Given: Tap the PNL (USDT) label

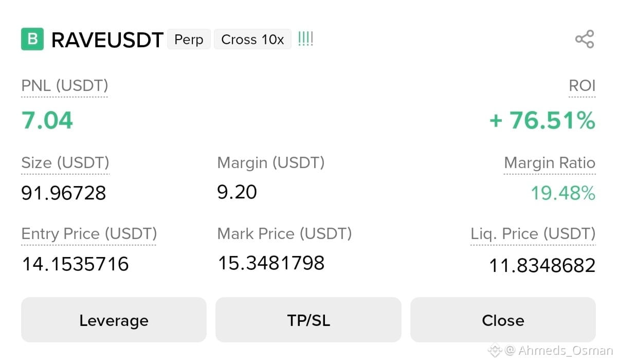Looking at the screenshot, I should pyautogui.click(x=65, y=85).
